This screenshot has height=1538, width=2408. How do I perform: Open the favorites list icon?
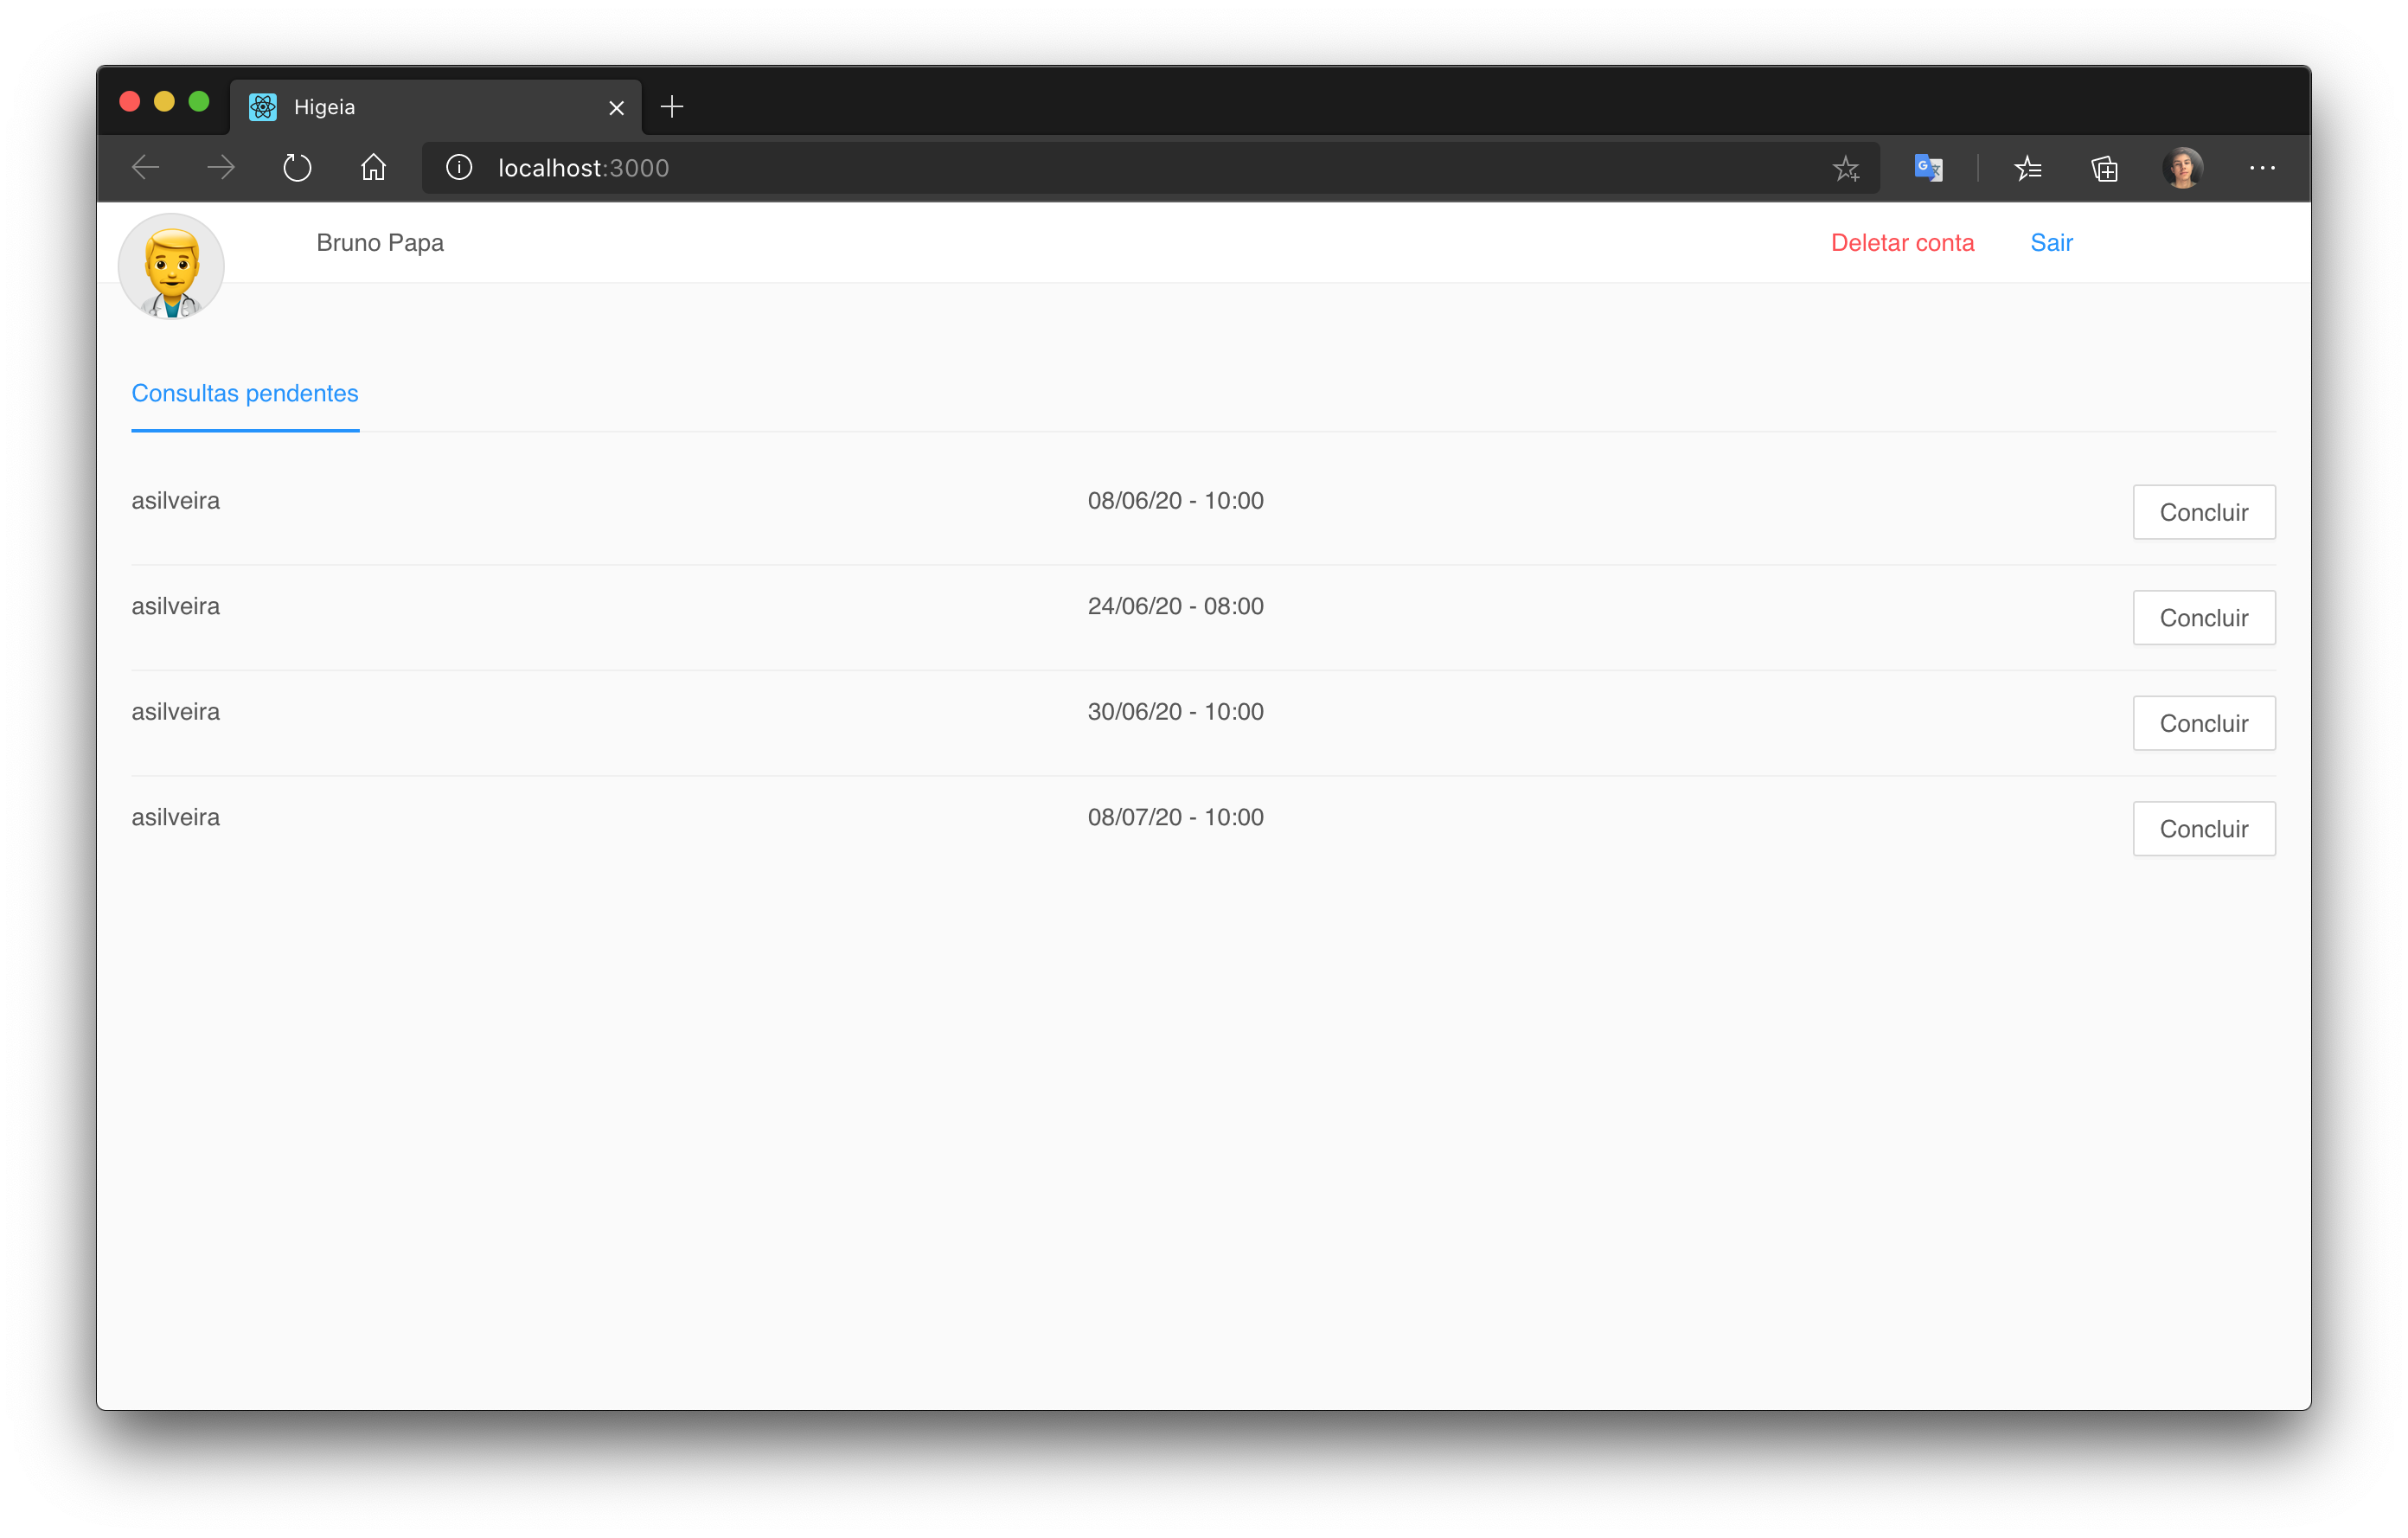[2028, 168]
